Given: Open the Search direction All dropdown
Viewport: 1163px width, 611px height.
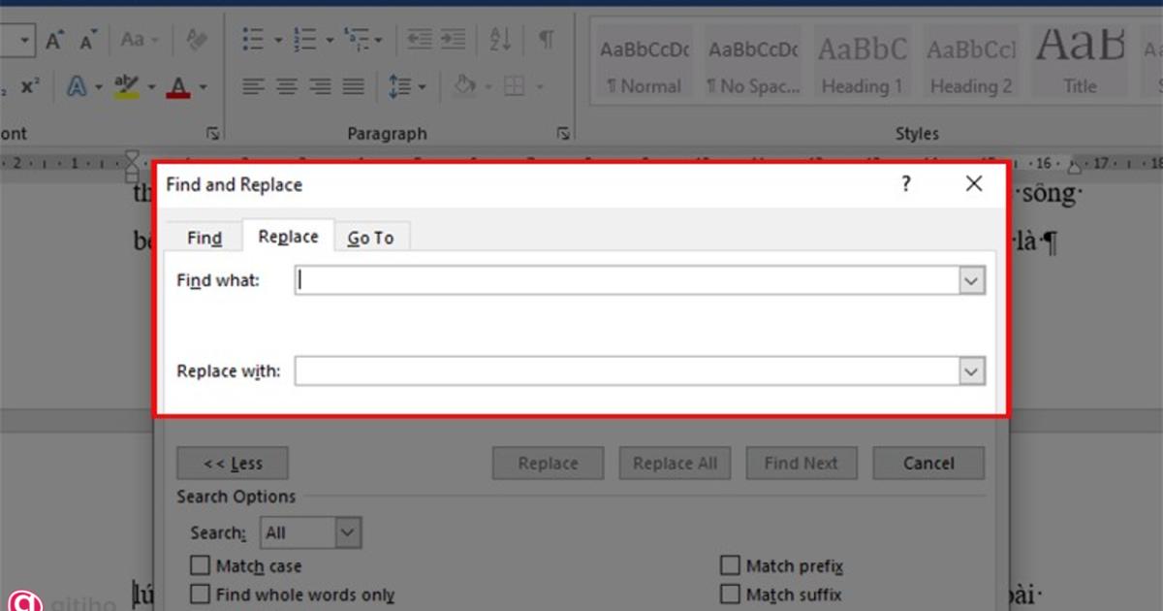Looking at the screenshot, I should point(311,532).
